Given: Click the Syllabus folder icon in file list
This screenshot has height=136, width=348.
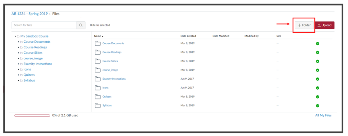Looking at the screenshot, I should [x=97, y=105].
